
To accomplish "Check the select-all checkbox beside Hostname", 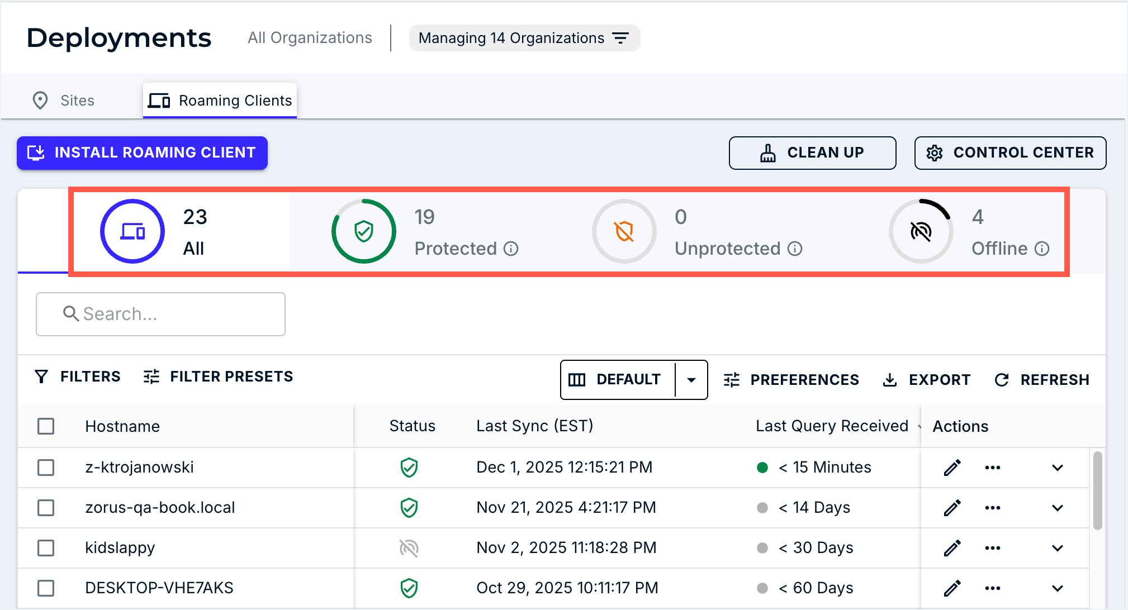I will (46, 426).
